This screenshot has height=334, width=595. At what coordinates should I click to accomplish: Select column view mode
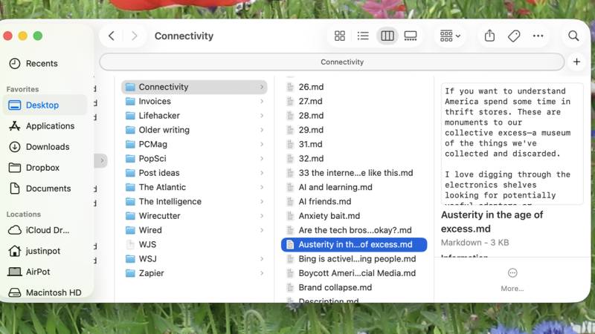coord(387,36)
